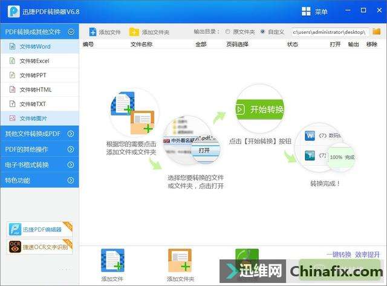The image size is (387, 286).
Task: Click the 添加文件 toolbar icon
Action: click(x=93, y=32)
